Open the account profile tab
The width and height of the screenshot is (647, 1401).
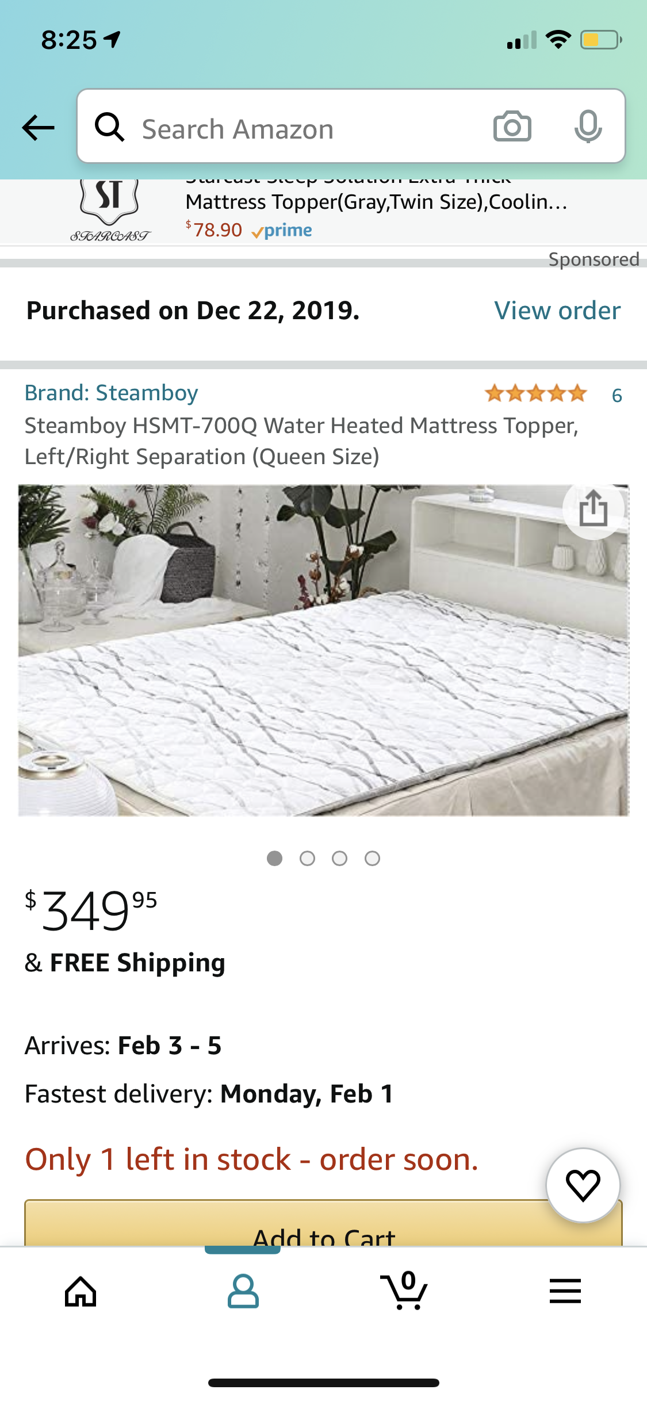(243, 1292)
